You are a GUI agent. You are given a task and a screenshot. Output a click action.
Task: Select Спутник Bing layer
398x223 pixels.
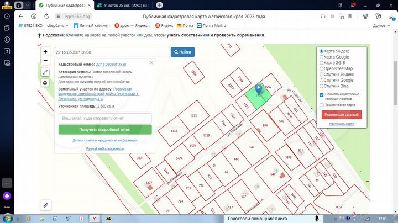321,86
